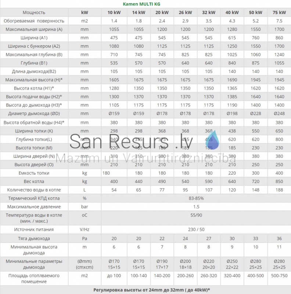Click the 'Длина дымохода(B2)' row label
This screenshot has width=291, height=294.
point(34,71)
